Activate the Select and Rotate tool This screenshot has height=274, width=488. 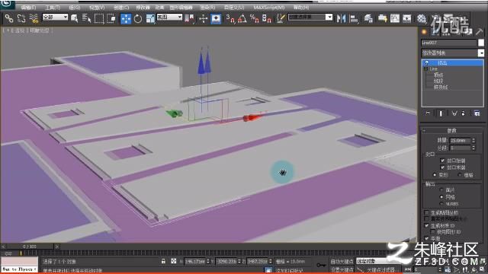[137, 18]
